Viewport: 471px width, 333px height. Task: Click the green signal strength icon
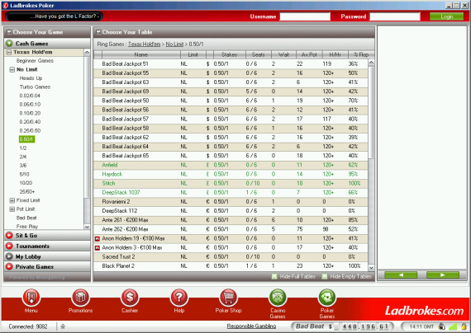(x=453, y=326)
